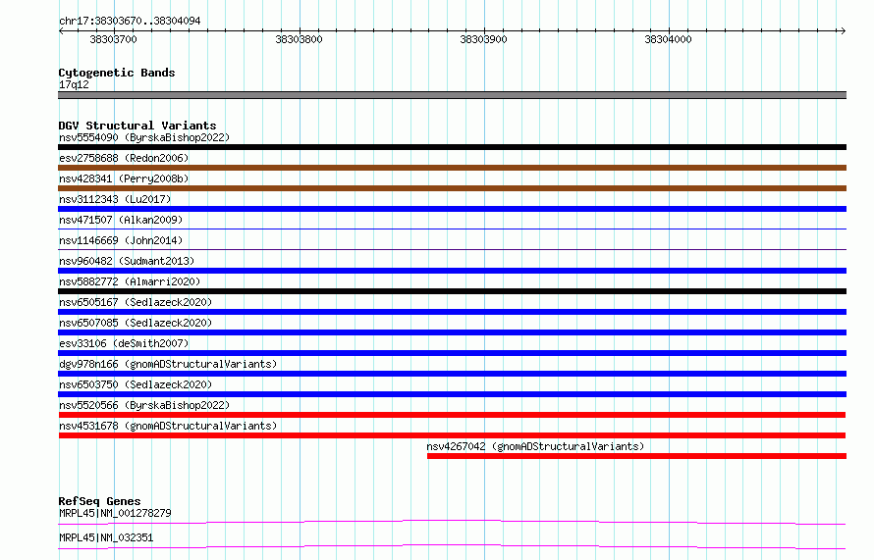Click the brown esv2758688 variant bar
Screen dimensions: 874x560
point(452,168)
